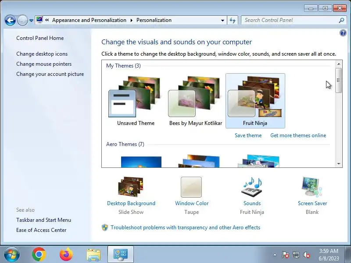Click Control Panel taskbar button
Image resolution: width=351 pixels, height=263 pixels.
120,255
